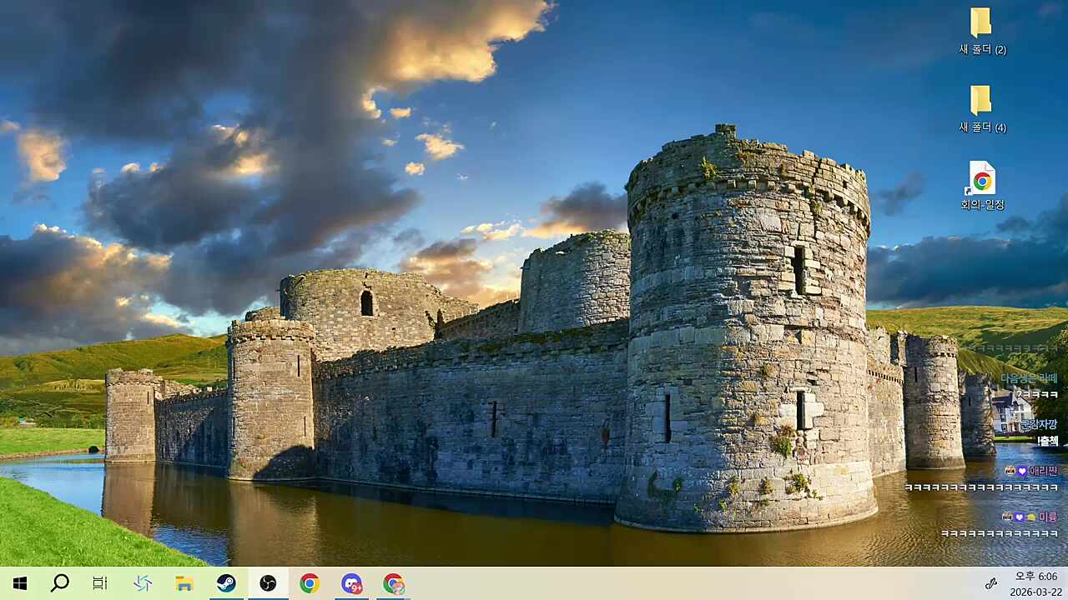
Task: Click chat username 미룽
Action: click(1047, 517)
